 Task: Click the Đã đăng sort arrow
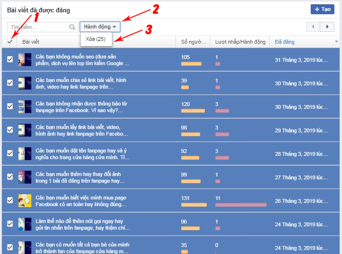point(336,41)
